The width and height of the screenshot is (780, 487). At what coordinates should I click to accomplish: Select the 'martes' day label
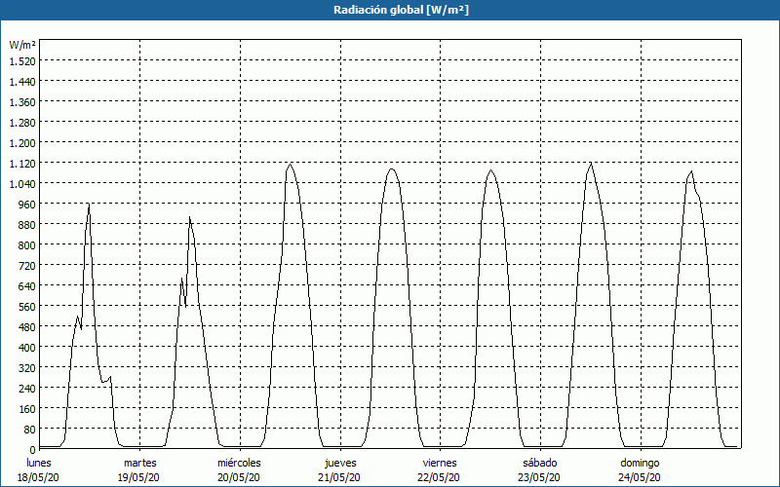(x=139, y=462)
